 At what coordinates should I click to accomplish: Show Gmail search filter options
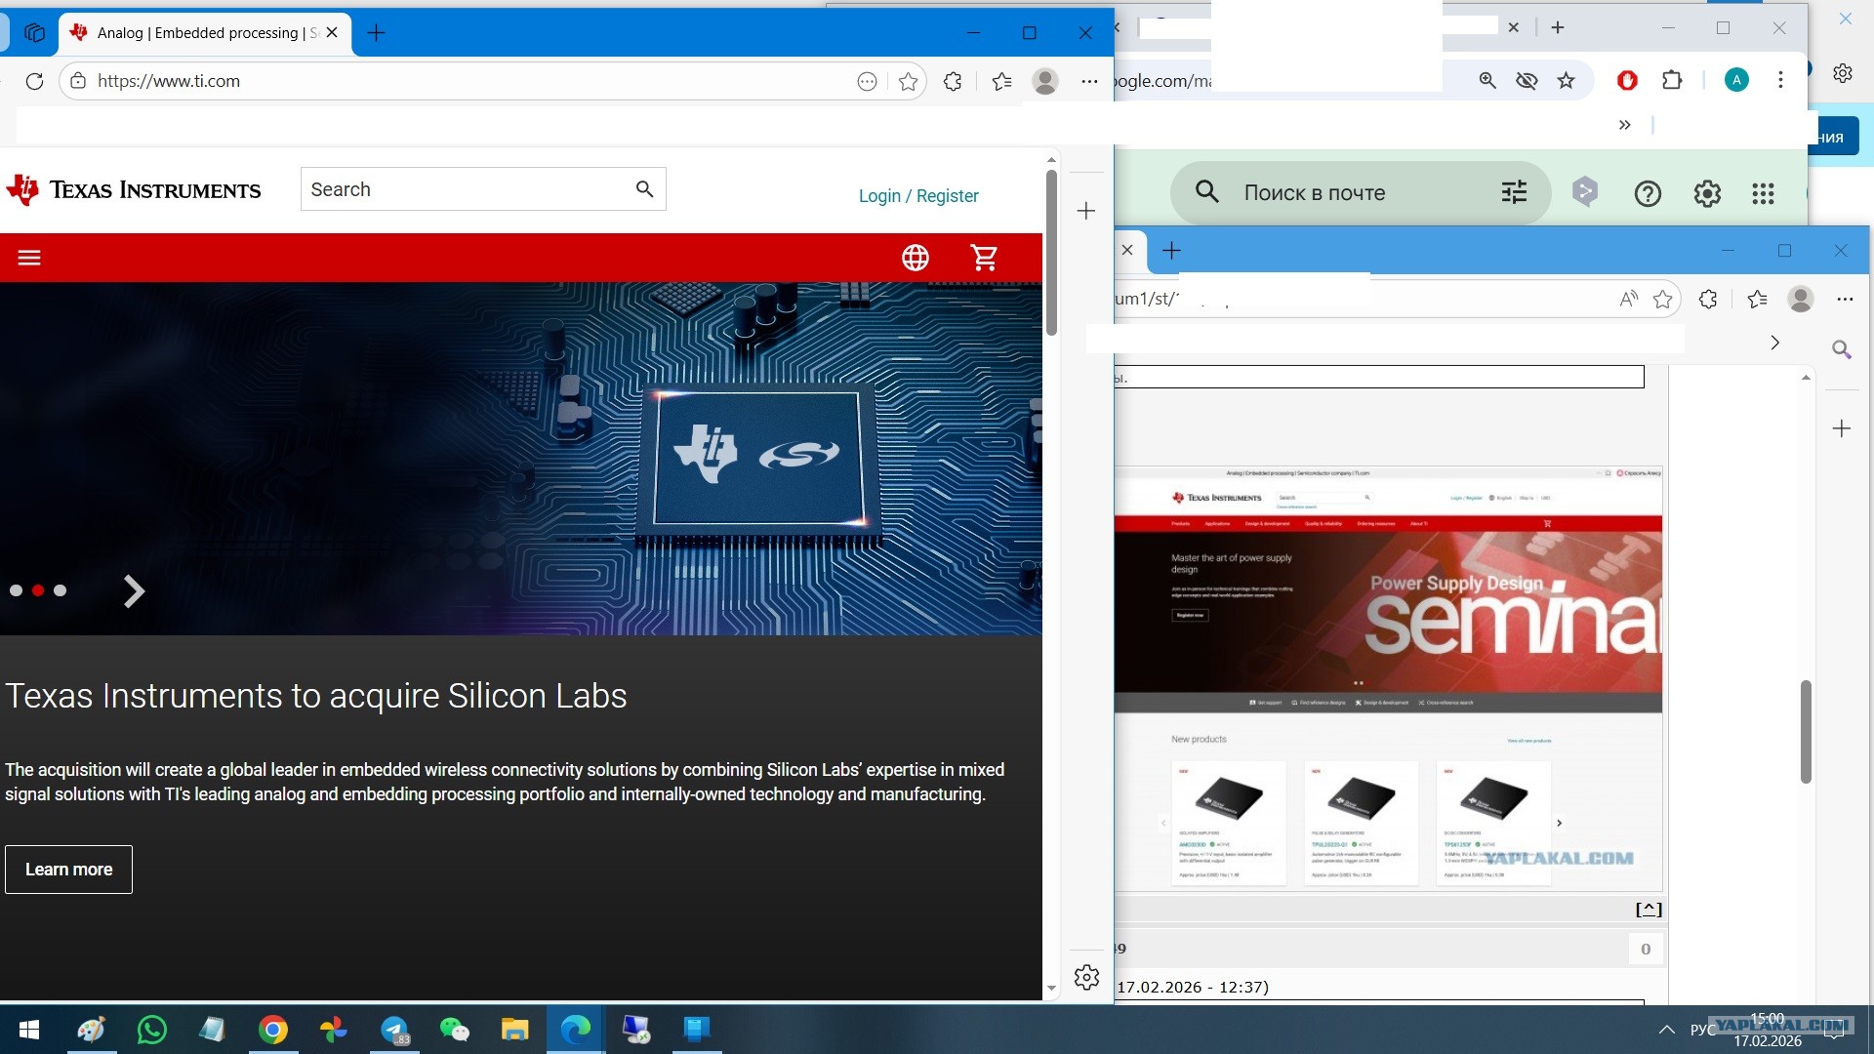pos(1514,192)
